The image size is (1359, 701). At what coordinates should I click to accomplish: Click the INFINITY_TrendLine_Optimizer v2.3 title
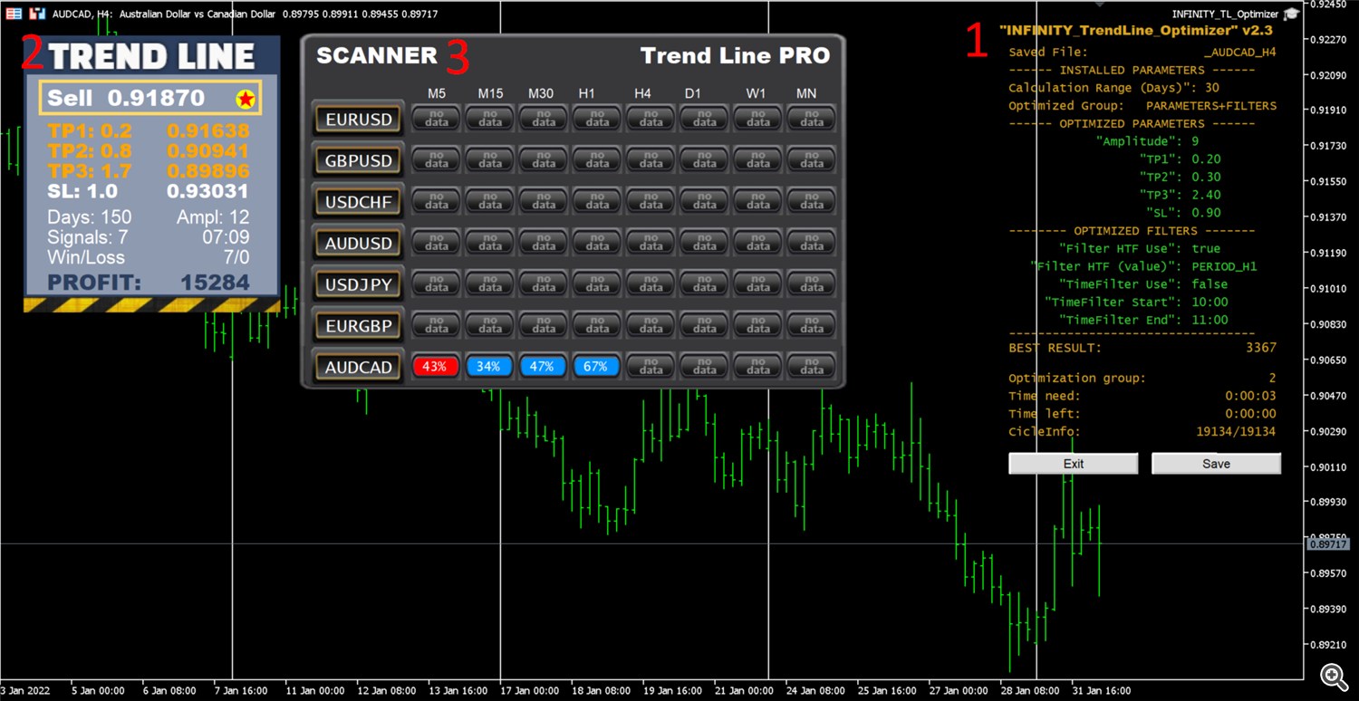tap(1135, 30)
